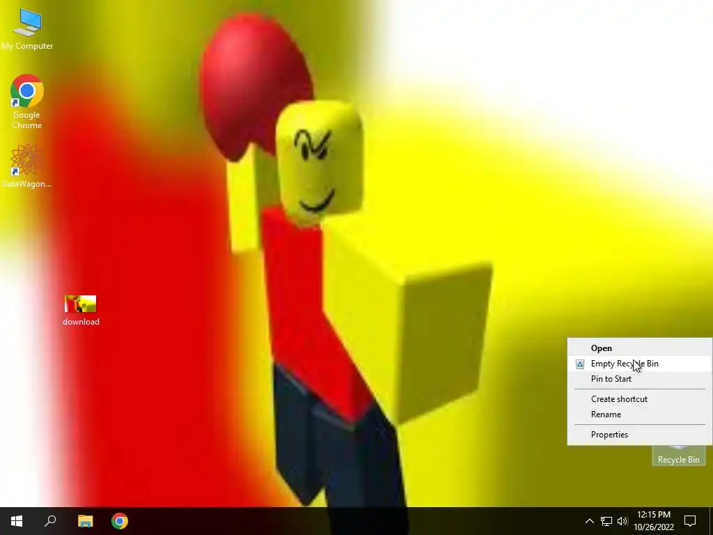Screen dimensions: 713x535
Task: Open the volume speaker tray icon
Action: click(622, 521)
